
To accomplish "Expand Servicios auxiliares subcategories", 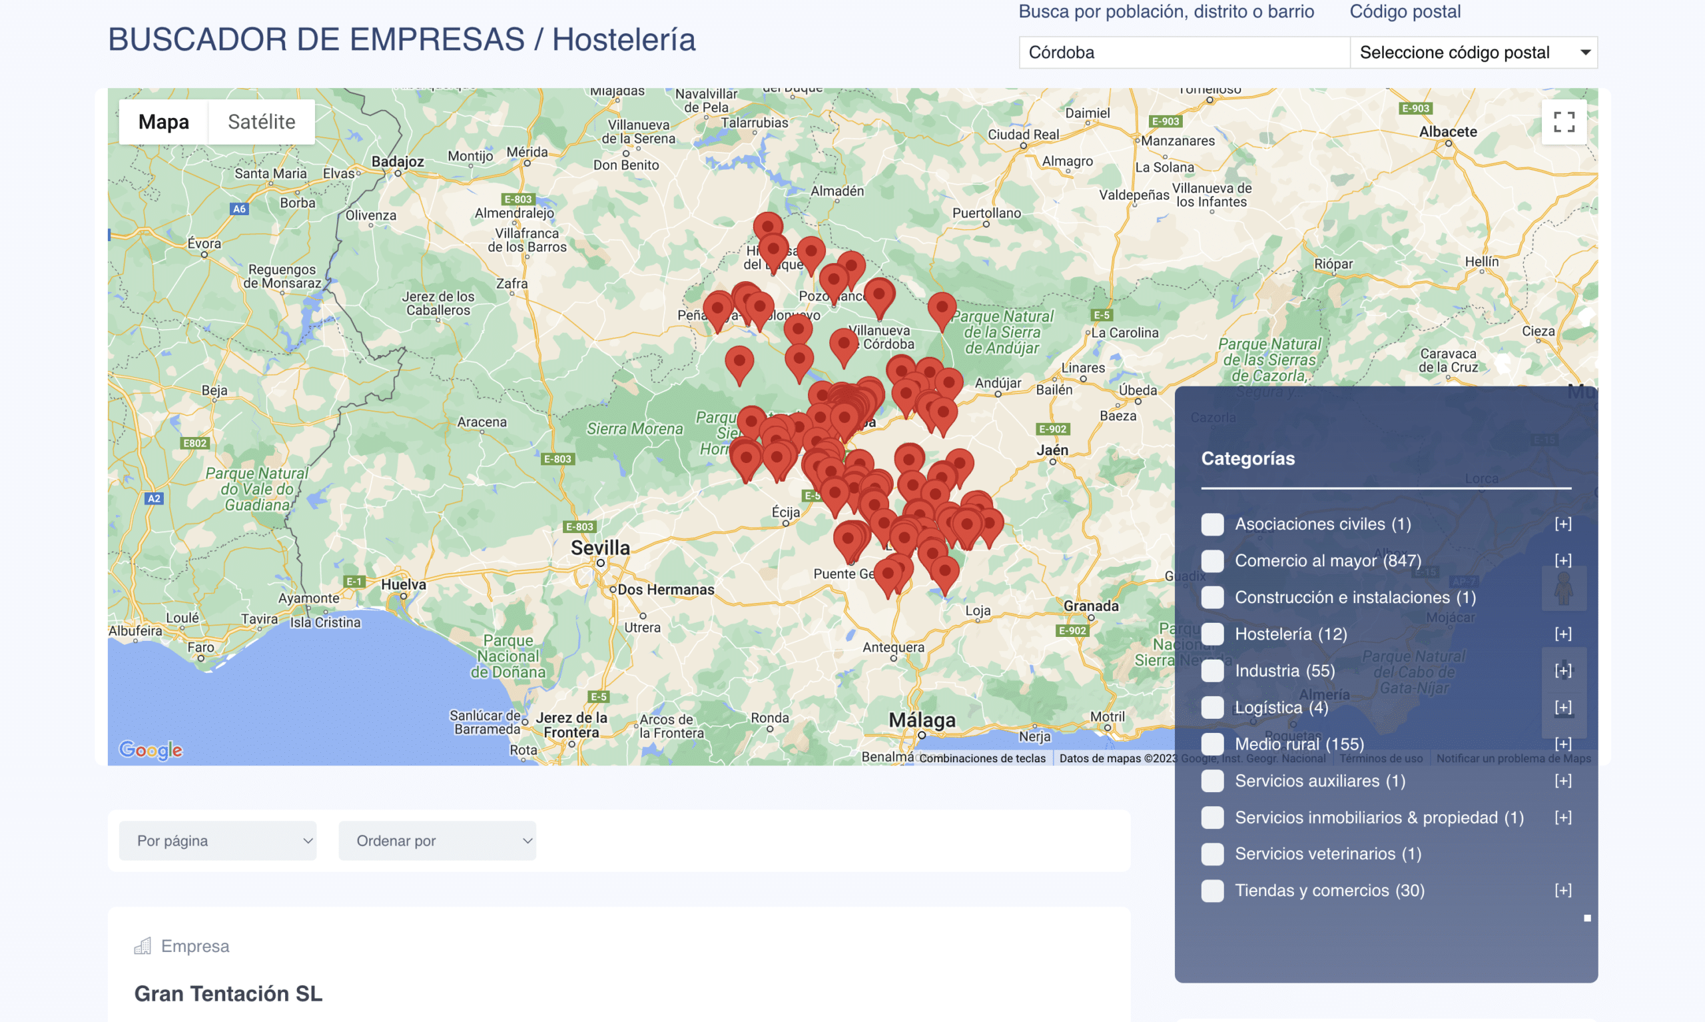I will [x=1562, y=780].
